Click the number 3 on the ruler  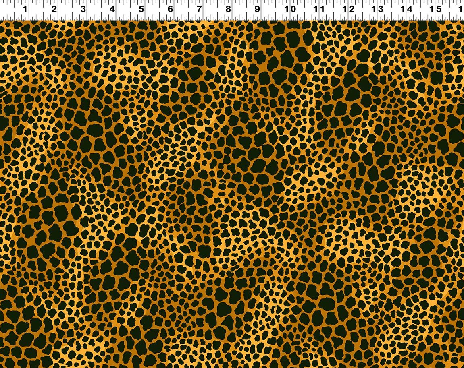pyautogui.click(x=83, y=9)
